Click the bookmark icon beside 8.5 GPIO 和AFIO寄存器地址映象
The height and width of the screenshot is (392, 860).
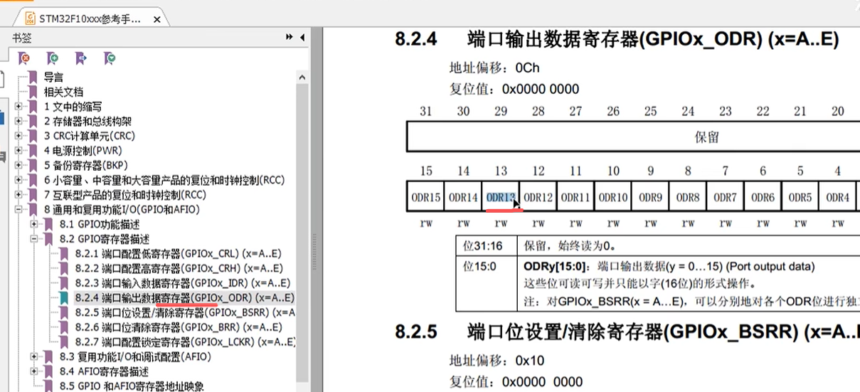[48, 386]
